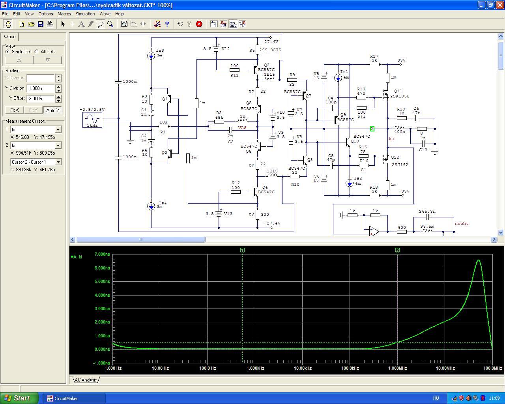The width and height of the screenshot is (505, 404).
Task: Click the Save floppy disk icon
Action: coord(41,24)
